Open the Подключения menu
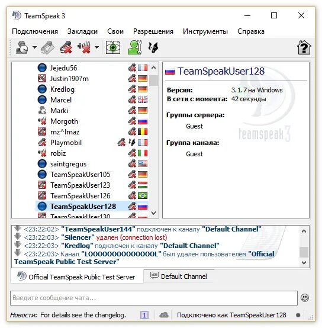 (x=35, y=31)
